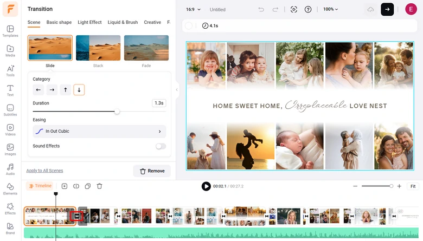Click the scene background color circle

(x=189, y=26)
